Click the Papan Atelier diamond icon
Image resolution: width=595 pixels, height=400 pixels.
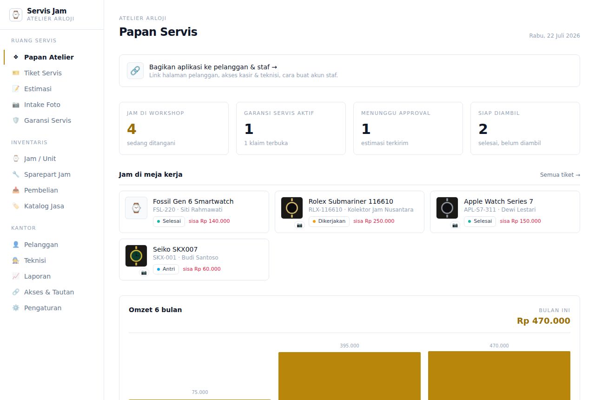(16, 57)
